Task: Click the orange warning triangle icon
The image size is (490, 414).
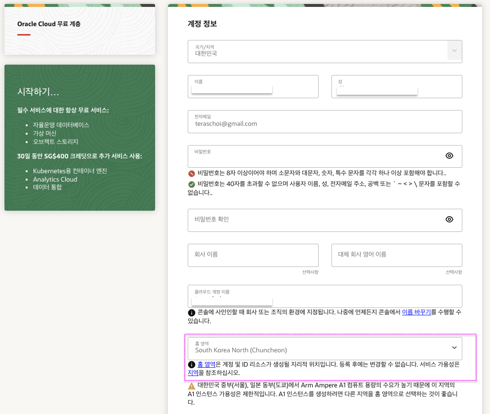Action: point(192,386)
